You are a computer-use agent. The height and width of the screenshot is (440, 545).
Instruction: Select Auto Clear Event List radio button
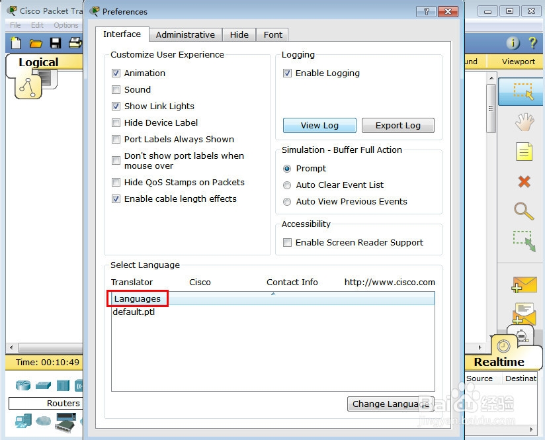[287, 185]
